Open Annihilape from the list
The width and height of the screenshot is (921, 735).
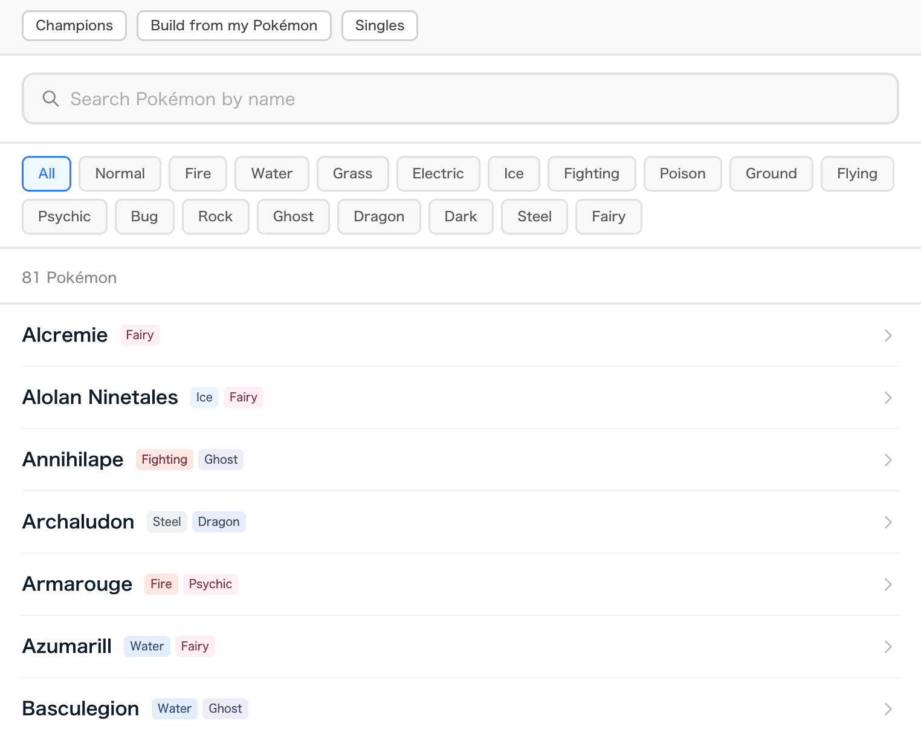[73, 459]
